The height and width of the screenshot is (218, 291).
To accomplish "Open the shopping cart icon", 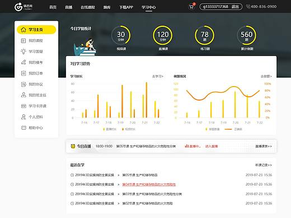I will 191,7.
